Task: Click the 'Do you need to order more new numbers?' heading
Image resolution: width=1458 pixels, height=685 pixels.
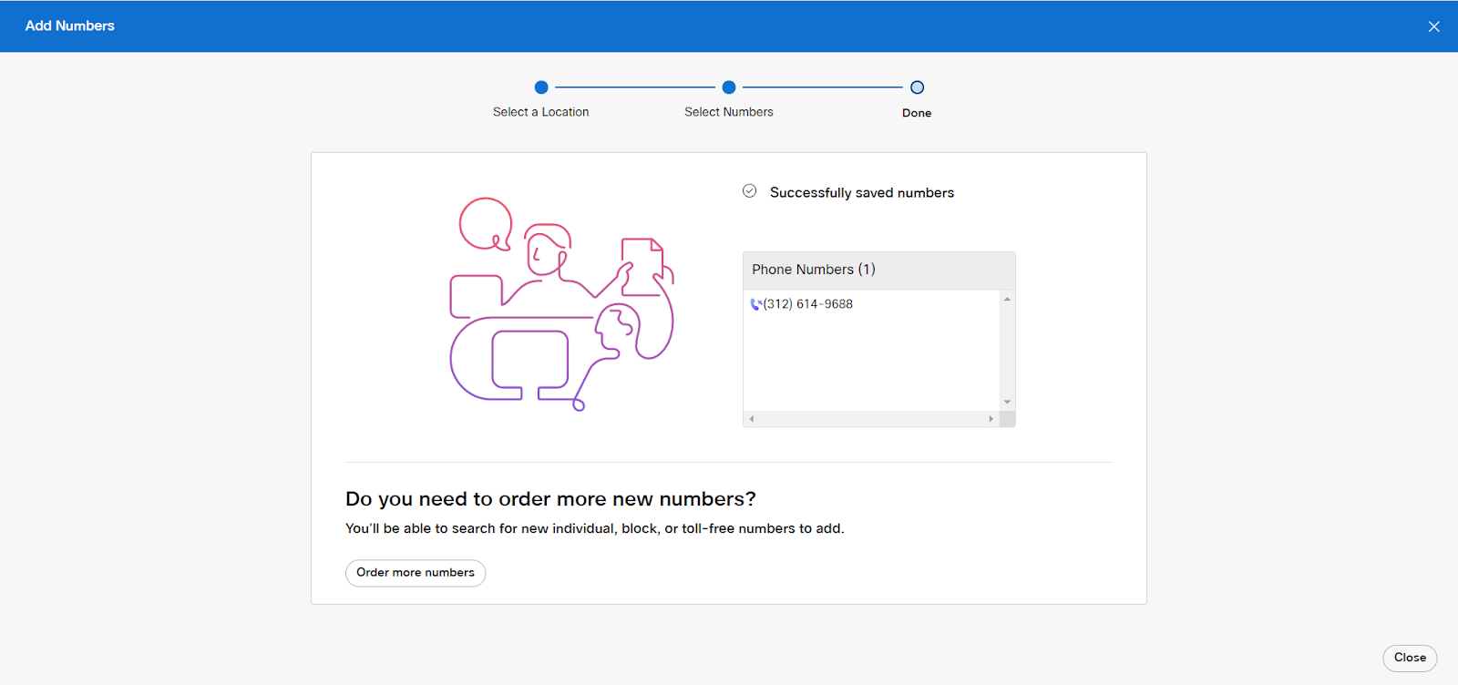Action: click(x=550, y=499)
